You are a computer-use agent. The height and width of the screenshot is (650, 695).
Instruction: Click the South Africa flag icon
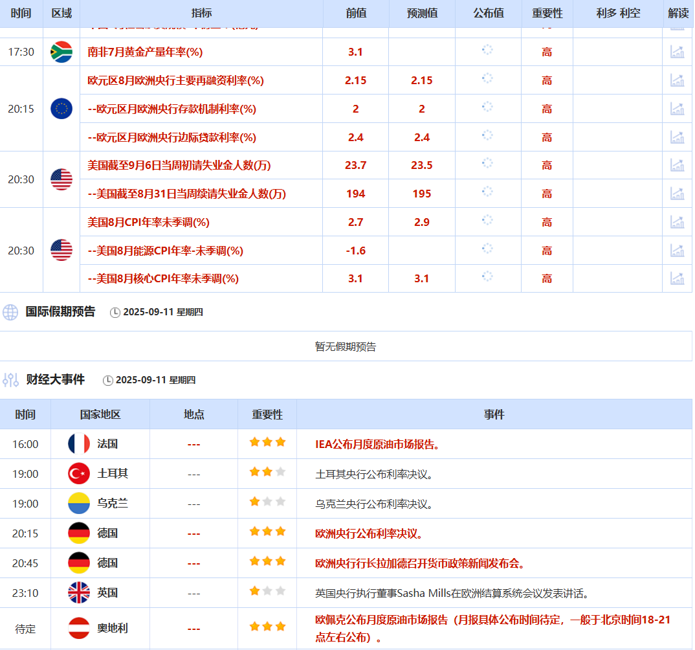pyautogui.click(x=61, y=52)
